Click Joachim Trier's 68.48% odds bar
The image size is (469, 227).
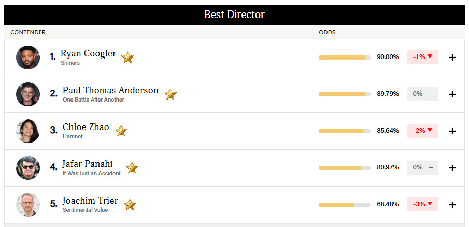pos(344,204)
